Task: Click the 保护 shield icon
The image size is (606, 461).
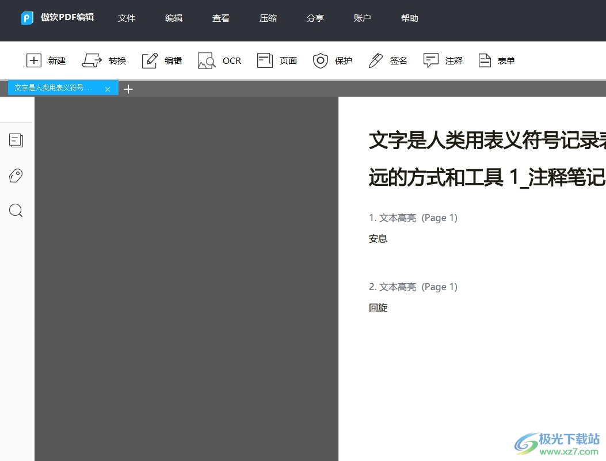Action: click(x=321, y=60)
